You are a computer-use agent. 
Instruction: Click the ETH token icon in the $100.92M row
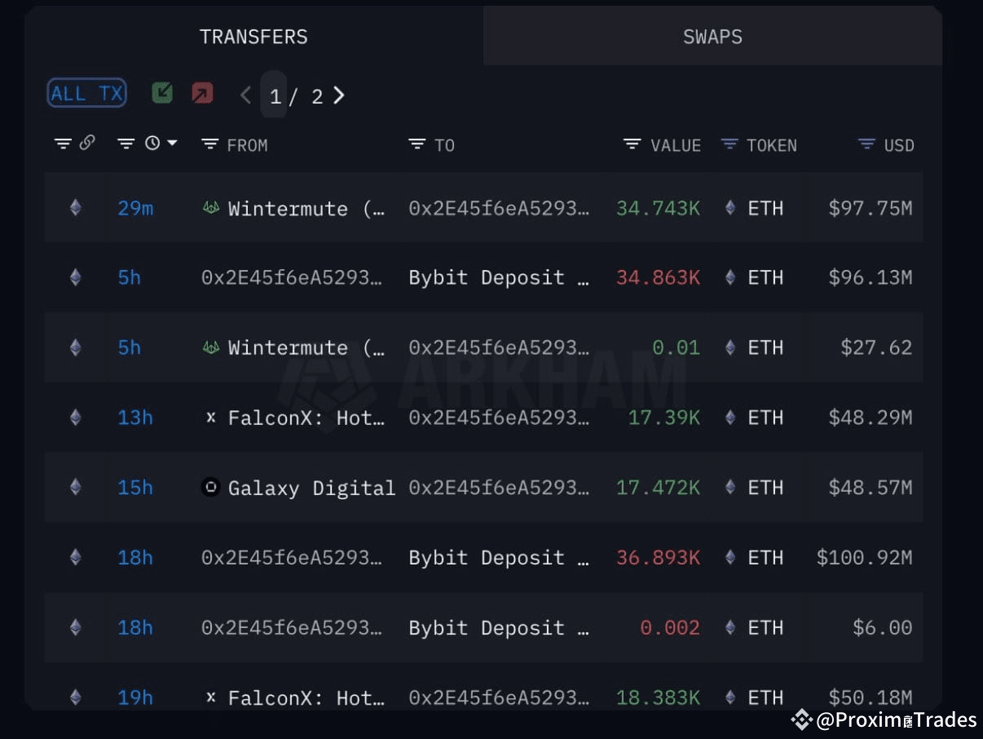point(731,558)
